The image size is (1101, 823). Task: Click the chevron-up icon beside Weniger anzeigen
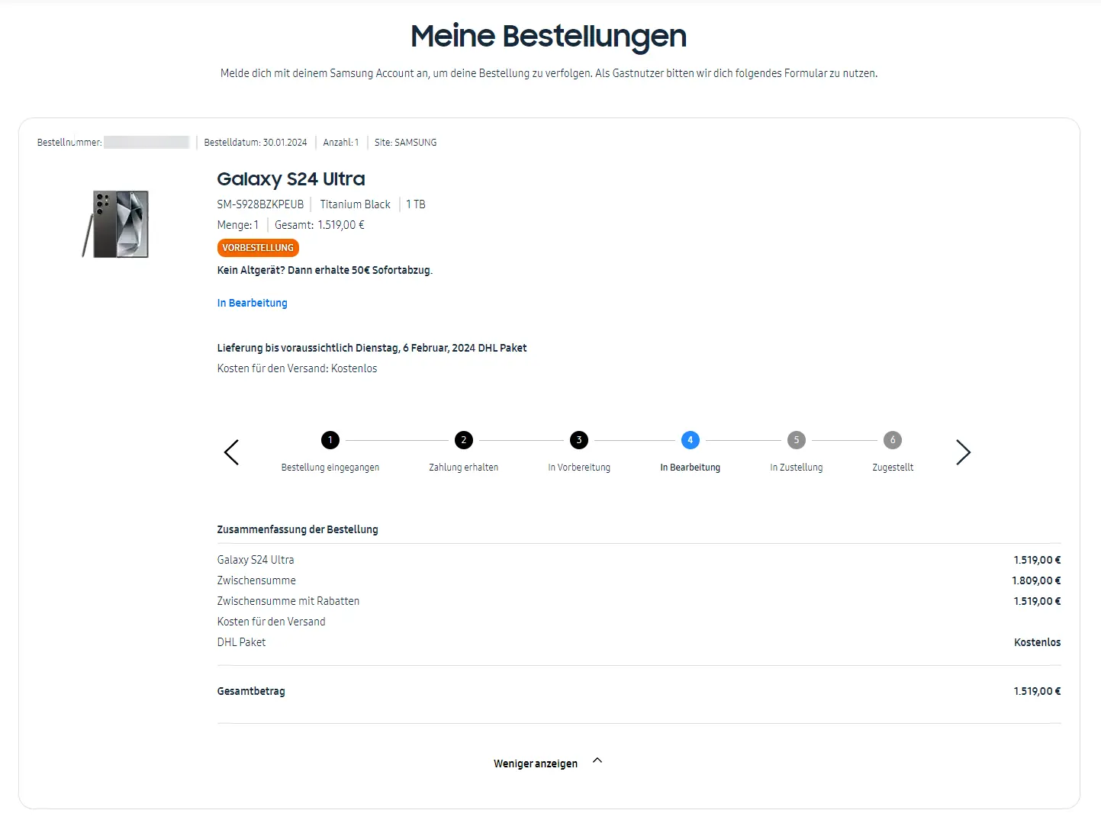(597, 760)
